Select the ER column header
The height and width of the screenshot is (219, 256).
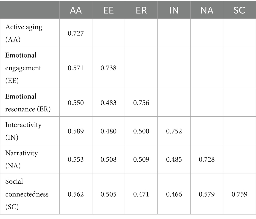pos(141,10)
